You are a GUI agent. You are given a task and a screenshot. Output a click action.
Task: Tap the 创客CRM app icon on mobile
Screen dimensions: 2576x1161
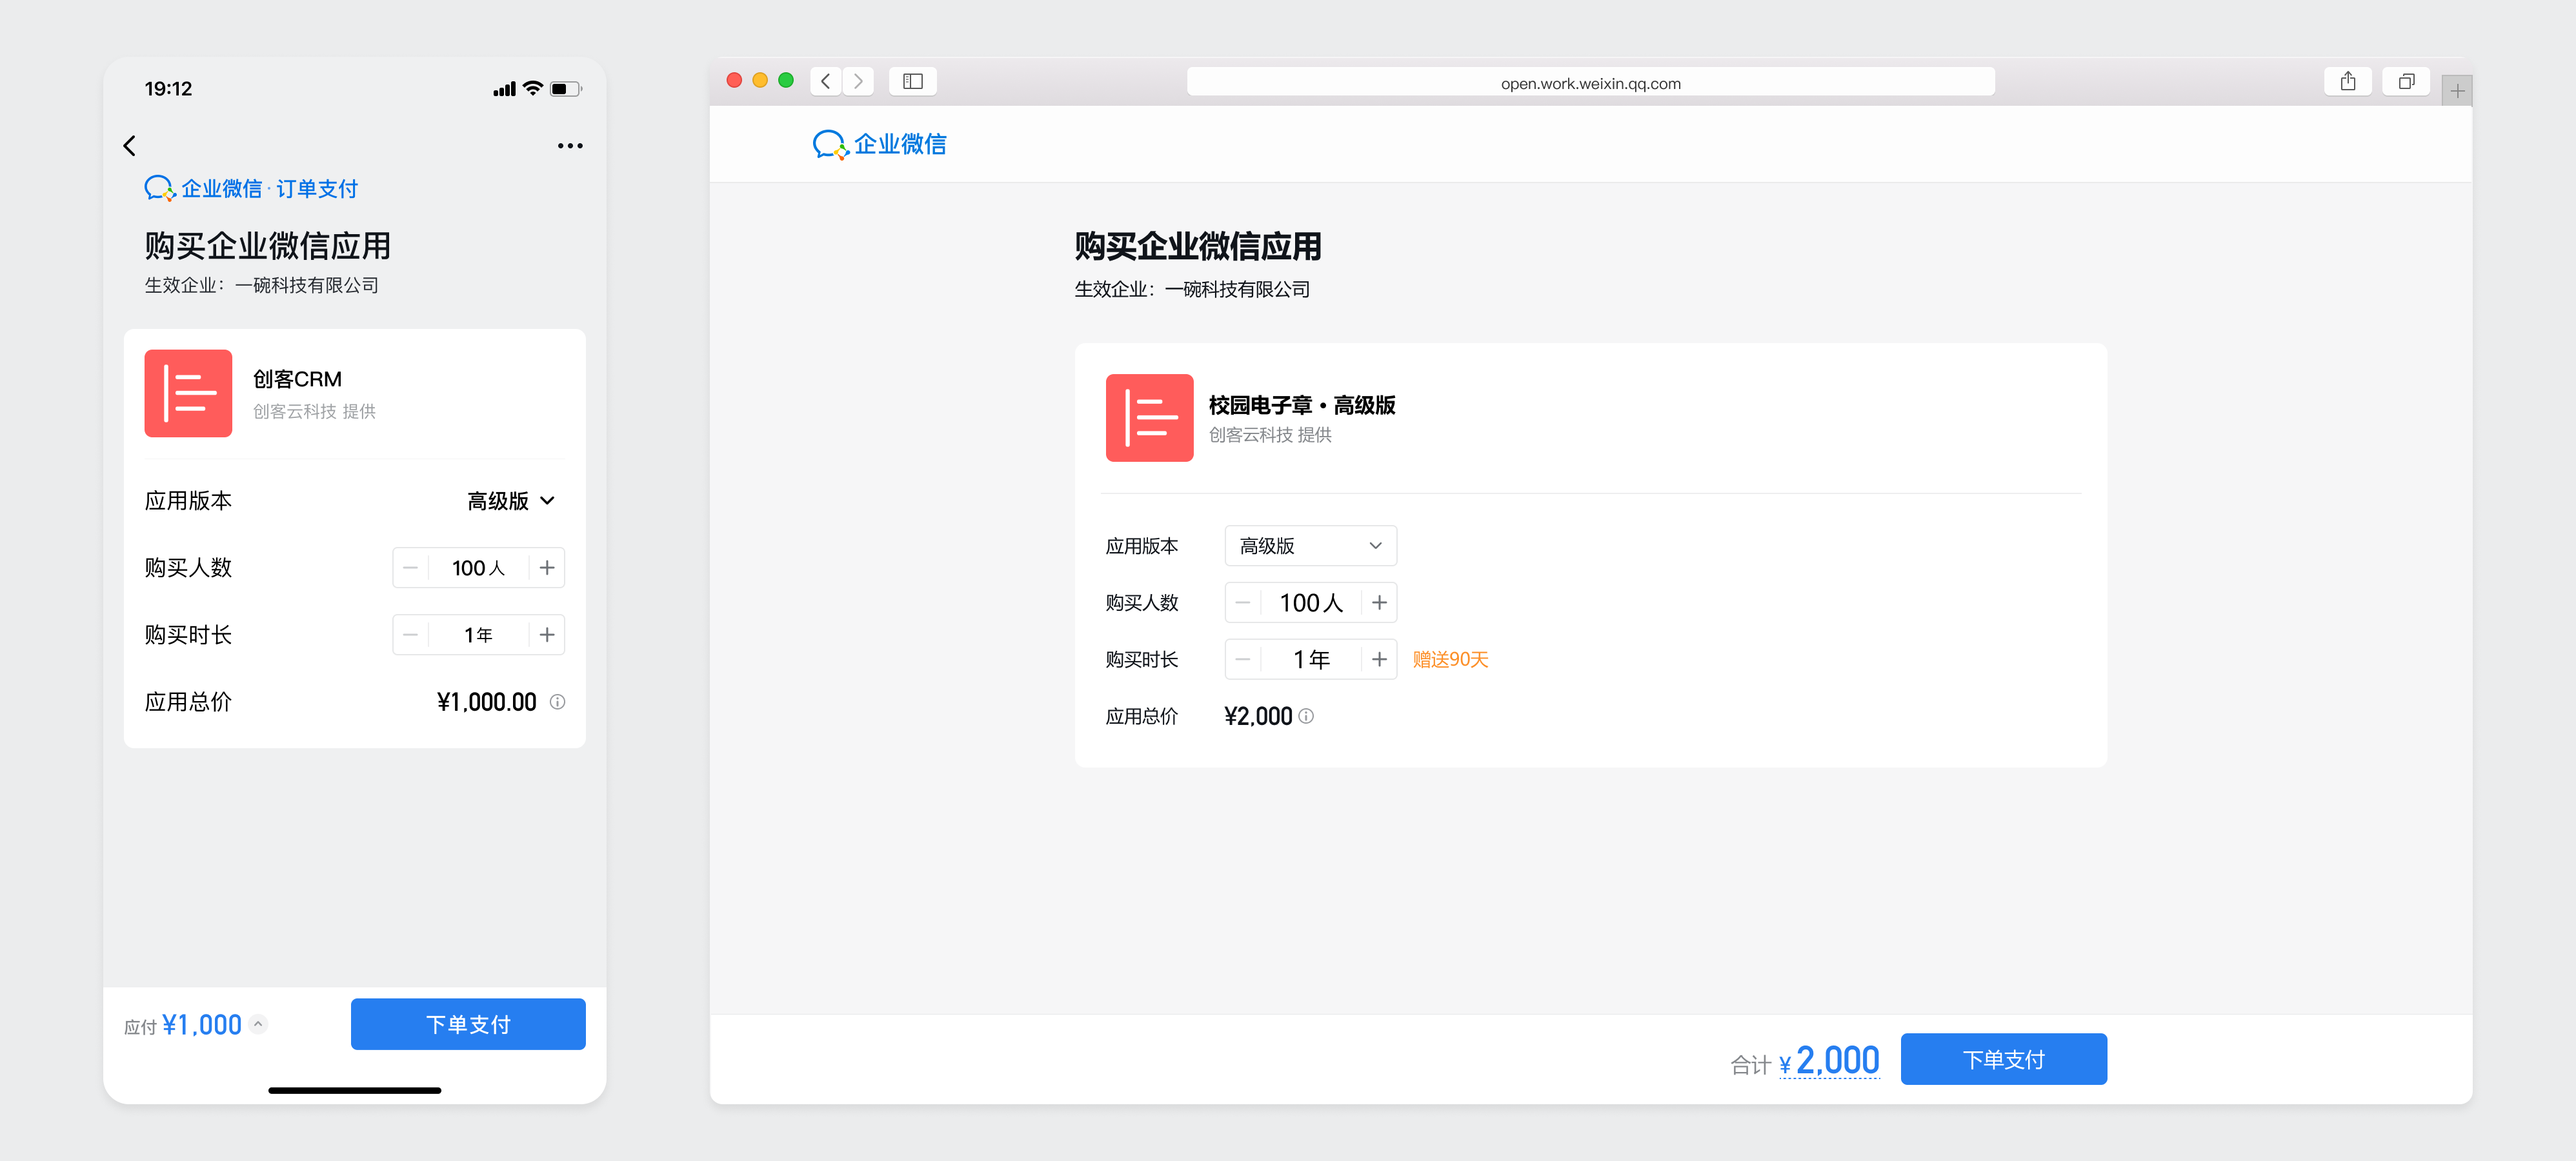[x=188, y=393]
